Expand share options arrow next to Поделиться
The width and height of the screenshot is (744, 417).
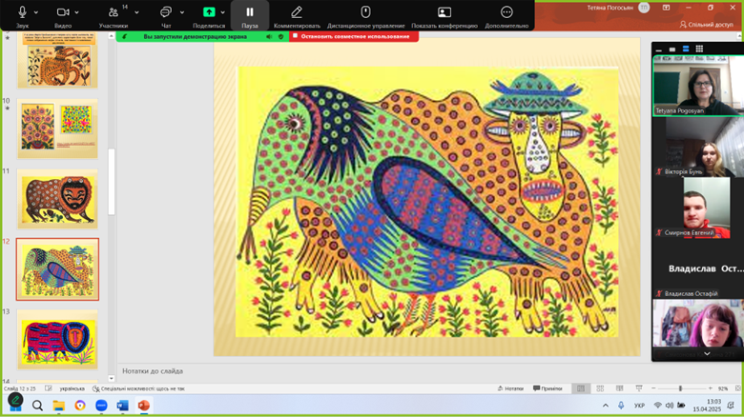[222, 12]
